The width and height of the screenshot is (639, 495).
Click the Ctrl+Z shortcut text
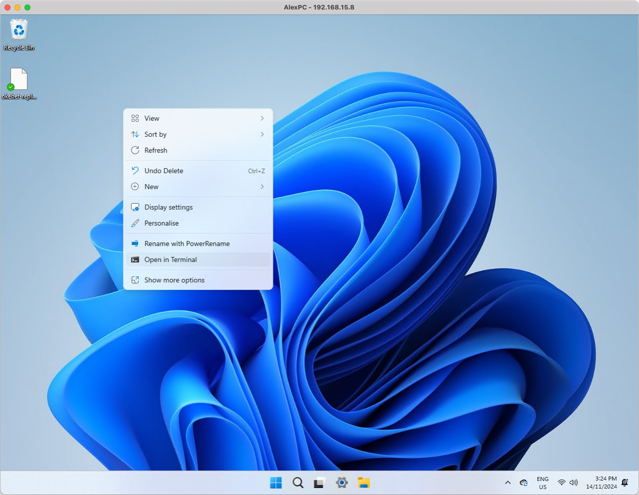(256, 171)
